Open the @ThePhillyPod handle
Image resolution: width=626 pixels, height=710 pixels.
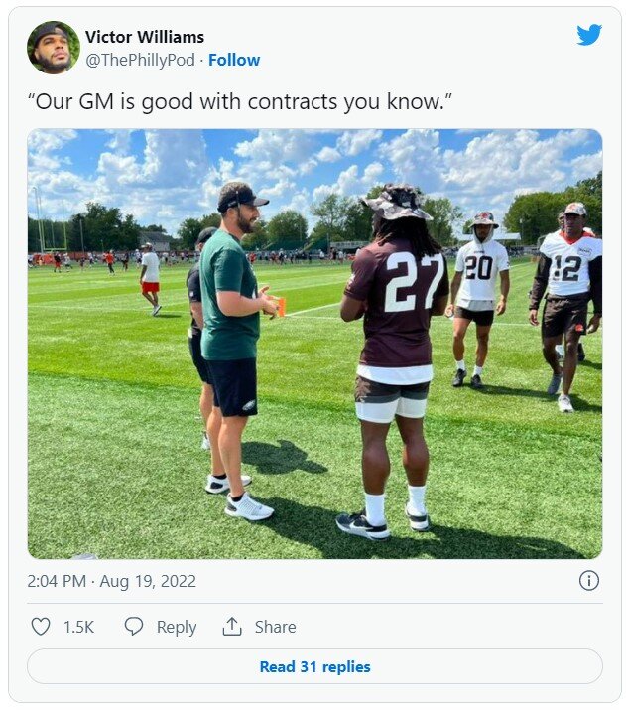(x=139, y=60)
